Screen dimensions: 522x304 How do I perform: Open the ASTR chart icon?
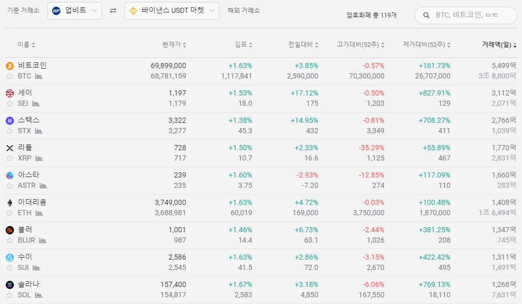(43, 186)
